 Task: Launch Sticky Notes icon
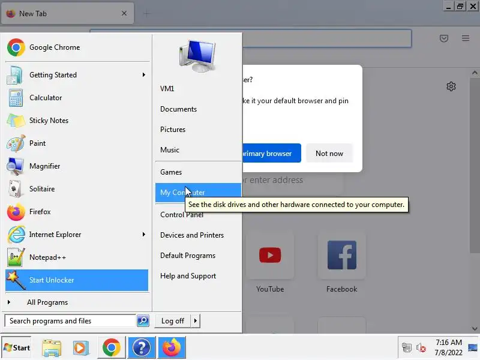coord(16,121)
